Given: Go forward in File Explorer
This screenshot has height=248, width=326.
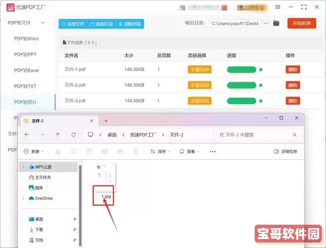Looking at the screenshot, I should tap(43, 135).
